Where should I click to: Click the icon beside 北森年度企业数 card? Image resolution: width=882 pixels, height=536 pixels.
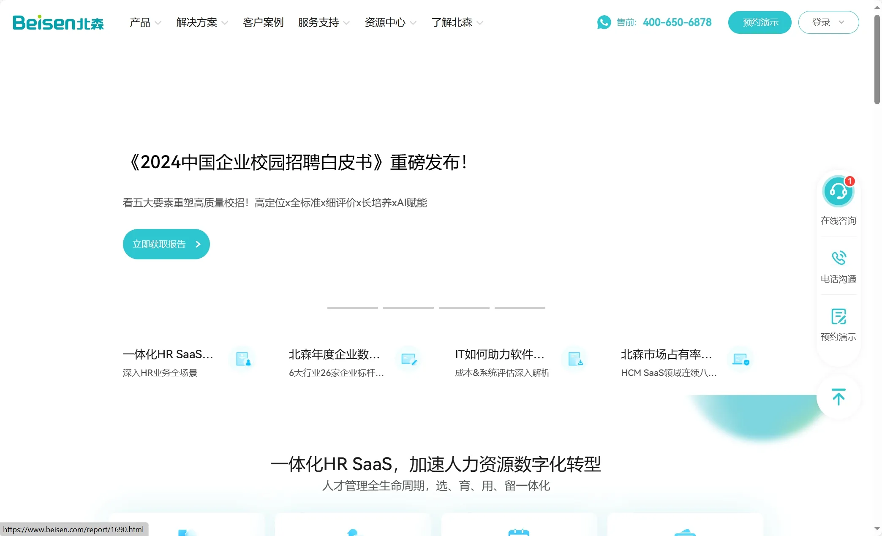point(409,359)
